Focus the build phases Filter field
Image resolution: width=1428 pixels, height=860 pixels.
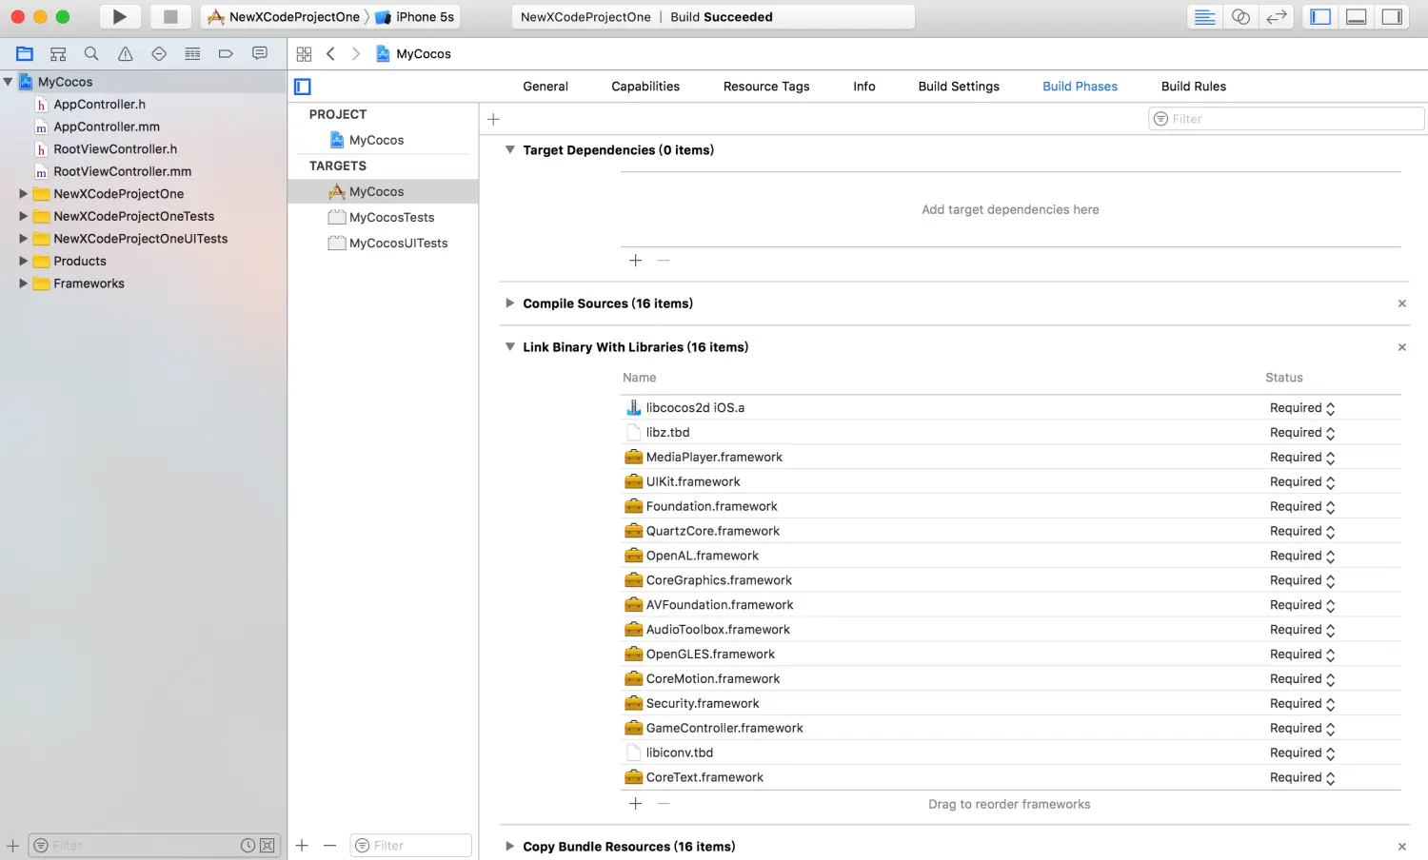pyautogui.click(x=1286, y=119)
